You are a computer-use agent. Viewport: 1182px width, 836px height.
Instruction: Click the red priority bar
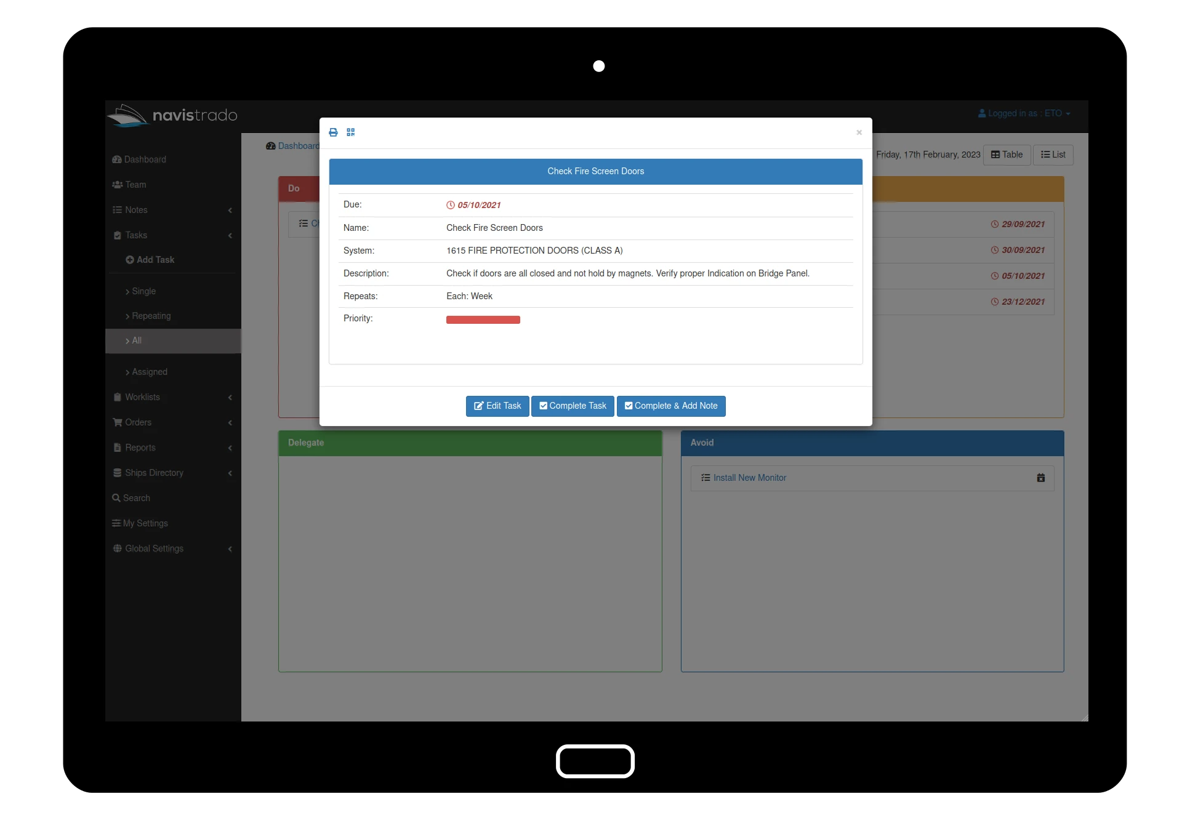pyautogui.click(x=483, y=320)
